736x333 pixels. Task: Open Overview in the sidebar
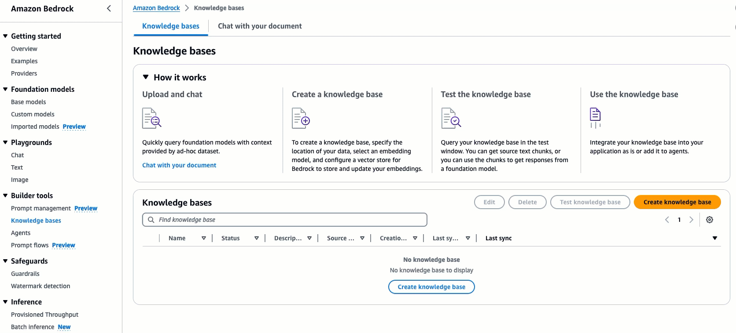point(24,49)
